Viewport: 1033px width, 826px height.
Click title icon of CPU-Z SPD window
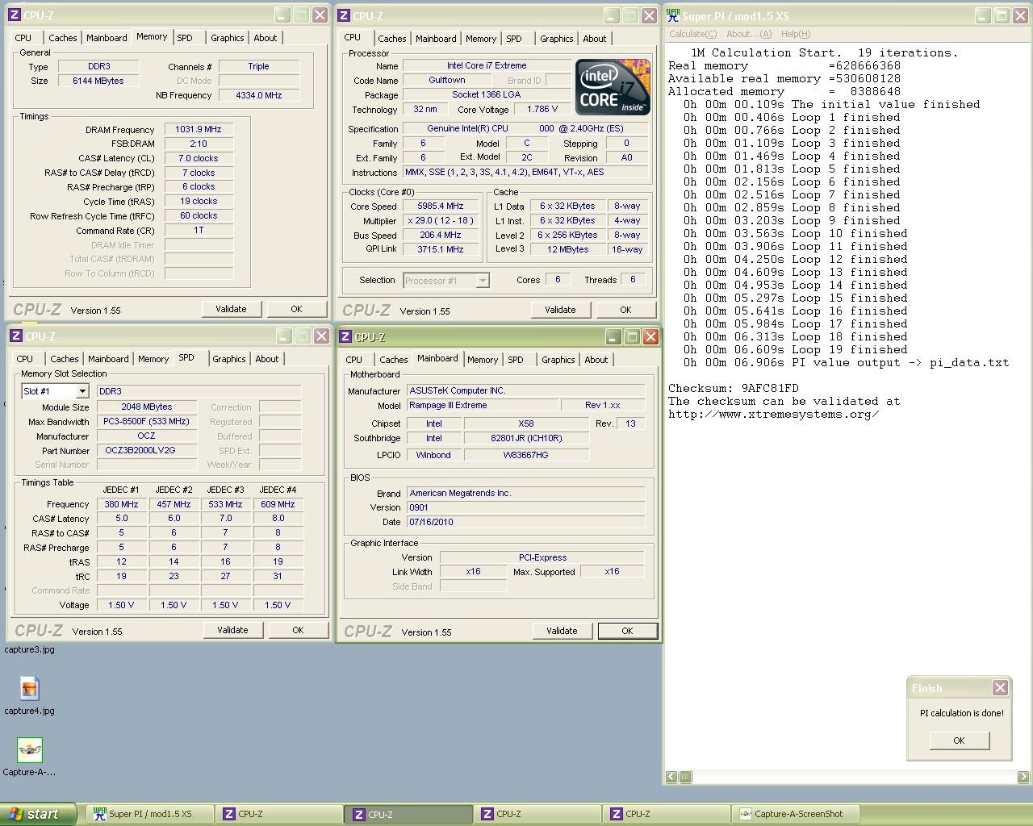[x=16, y=336]
